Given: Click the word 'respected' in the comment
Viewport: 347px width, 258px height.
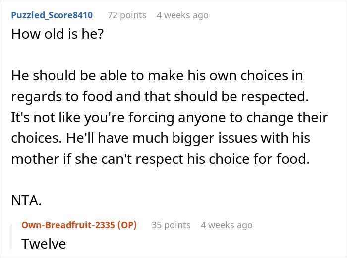Looking at the screenshot, I should click(275, 97).
